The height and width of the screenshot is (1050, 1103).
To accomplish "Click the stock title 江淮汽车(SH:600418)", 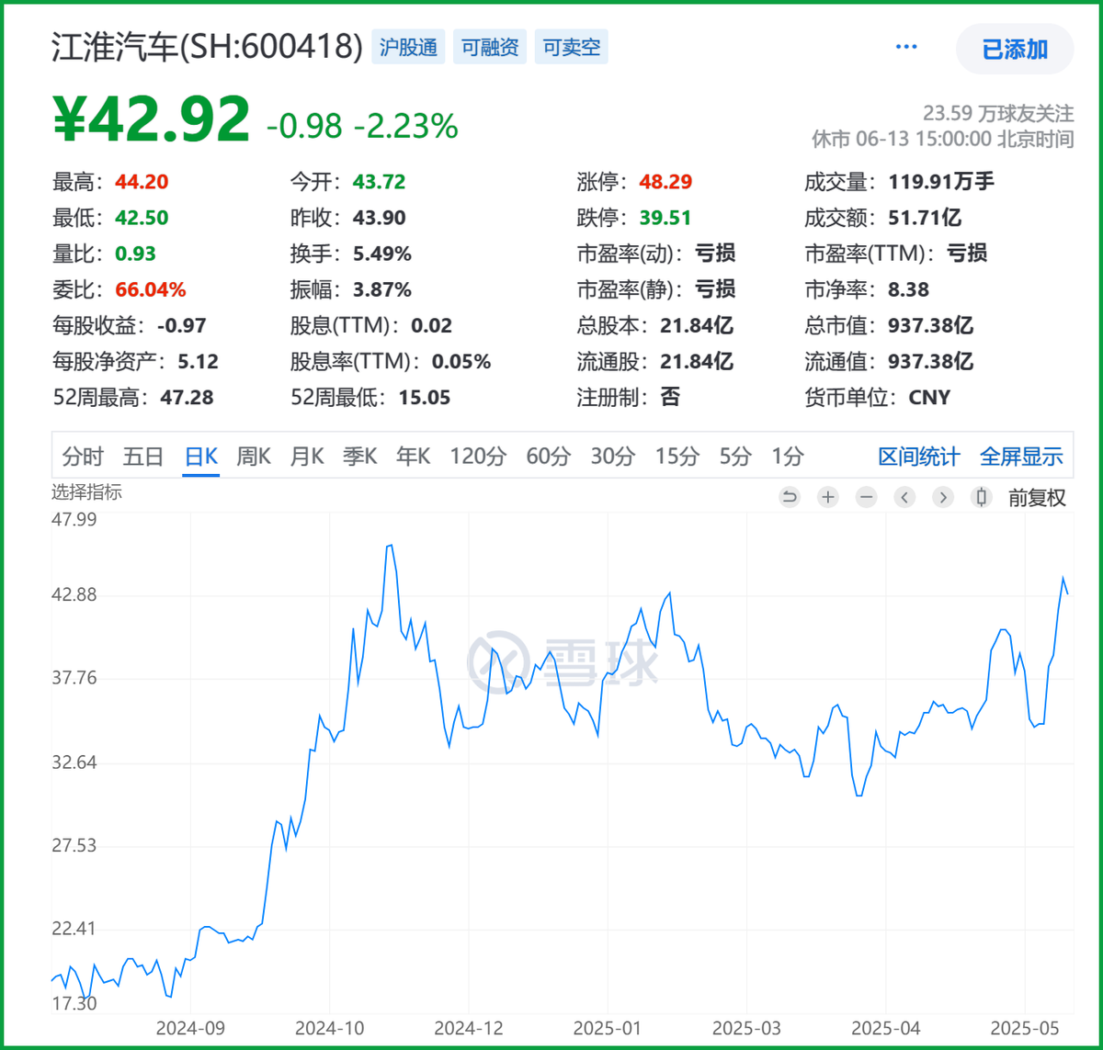I will click(x=208, y=47).
